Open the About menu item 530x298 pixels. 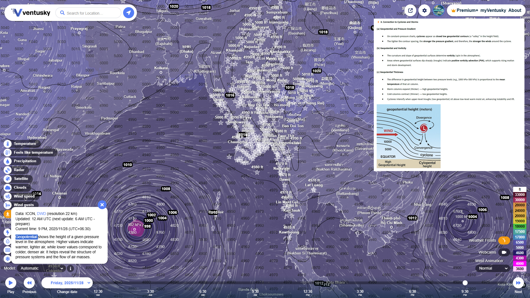click(515, 10)
